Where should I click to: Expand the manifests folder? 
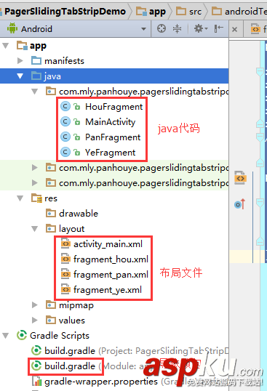pyautogui.click(x=20, y=61)
